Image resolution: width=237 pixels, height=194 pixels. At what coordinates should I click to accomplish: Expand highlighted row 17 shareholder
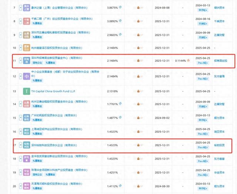click(21, 145)
